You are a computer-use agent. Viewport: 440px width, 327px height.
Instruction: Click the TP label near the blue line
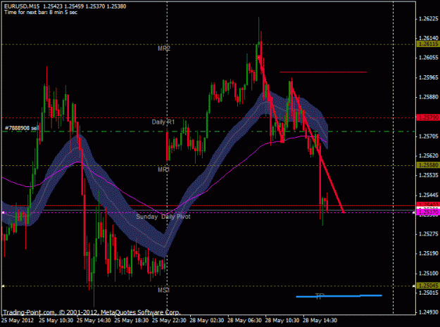coord(320,296)
